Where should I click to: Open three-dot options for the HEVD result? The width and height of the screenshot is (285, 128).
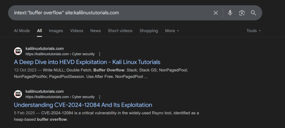(100, 54)
